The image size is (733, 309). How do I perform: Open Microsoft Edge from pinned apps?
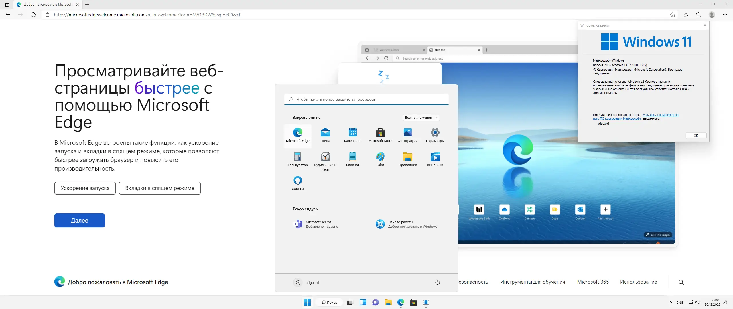(297, 135)
